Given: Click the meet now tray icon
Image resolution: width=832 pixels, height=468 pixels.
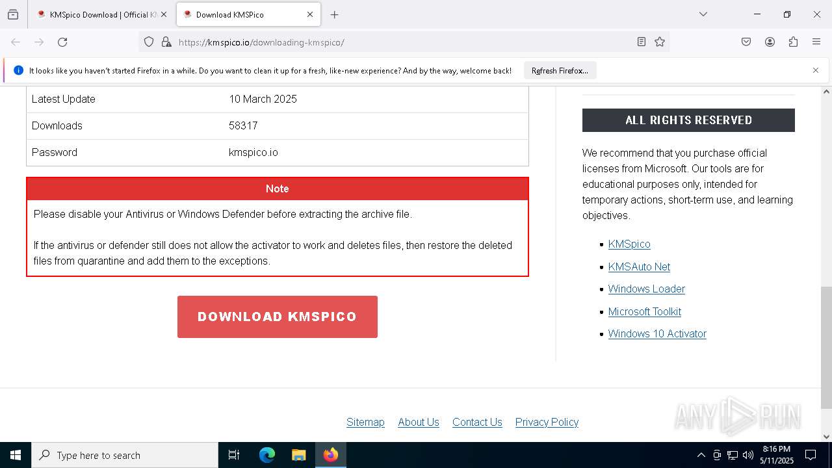Looking at the screenshot, I should coord(717,455).
